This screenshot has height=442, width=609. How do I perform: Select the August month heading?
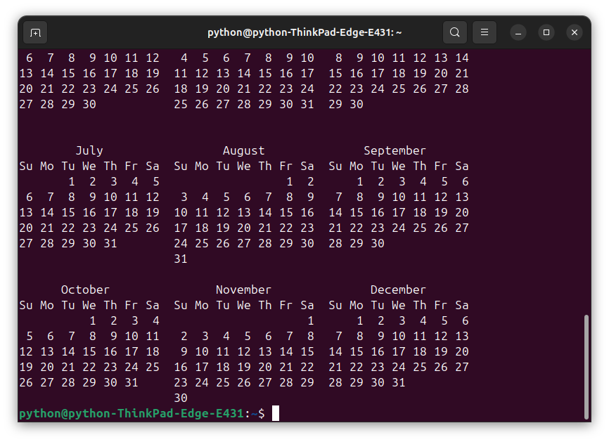(243, 150)
